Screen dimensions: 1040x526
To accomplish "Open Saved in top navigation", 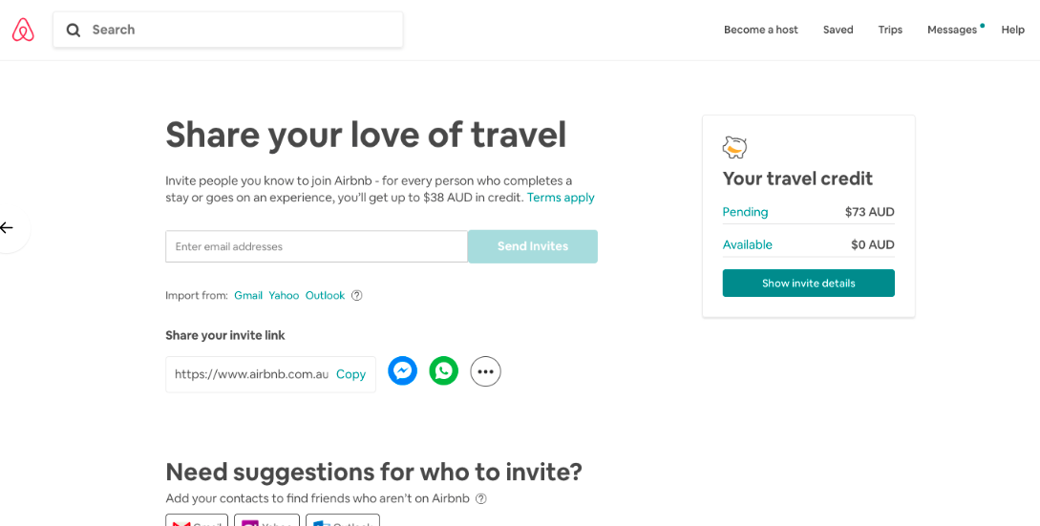I will [838, 30].
